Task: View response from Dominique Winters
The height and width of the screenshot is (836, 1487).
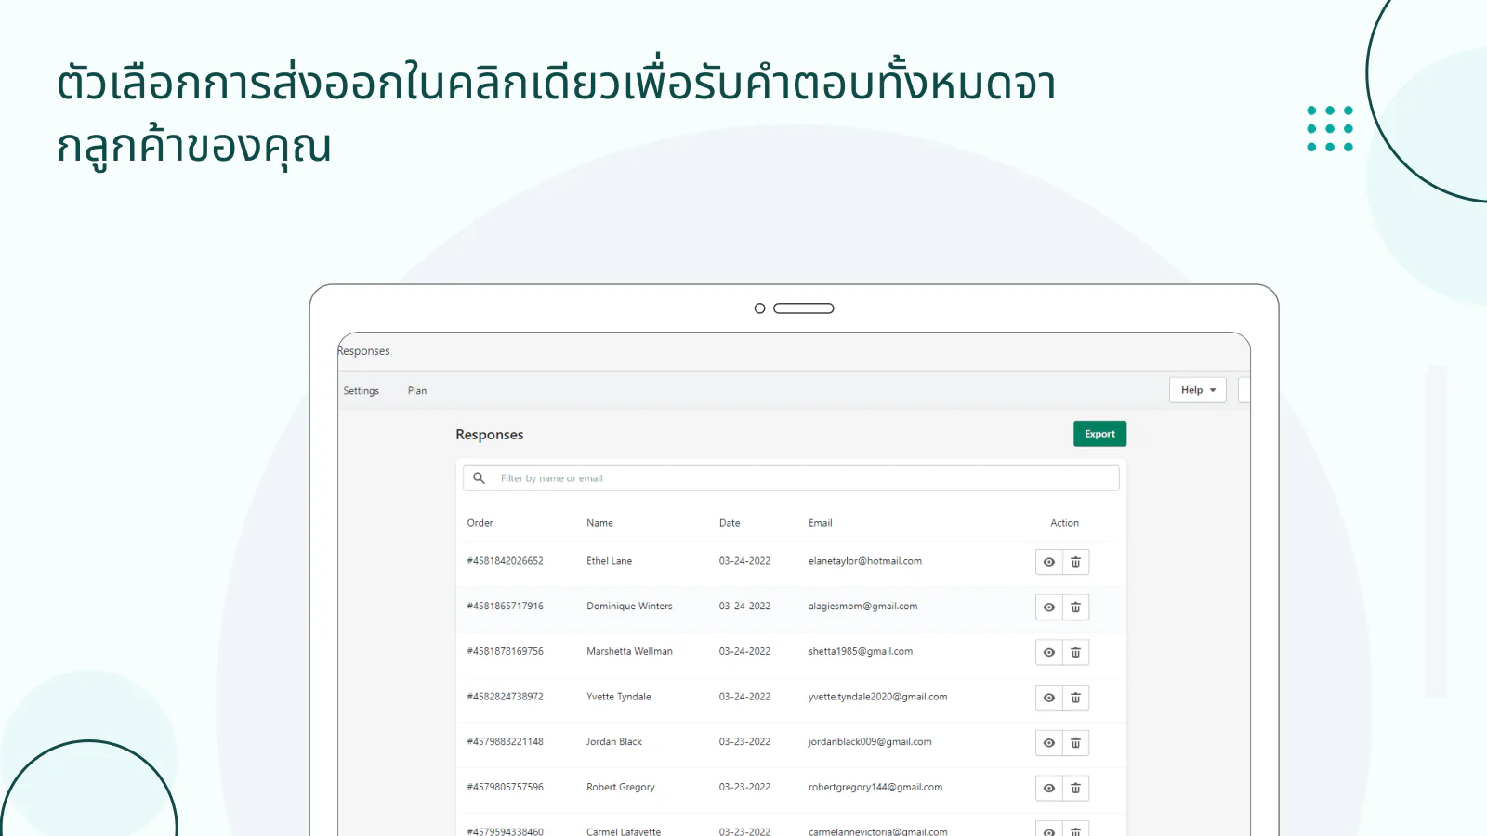Action: [x=1049, y=607]
